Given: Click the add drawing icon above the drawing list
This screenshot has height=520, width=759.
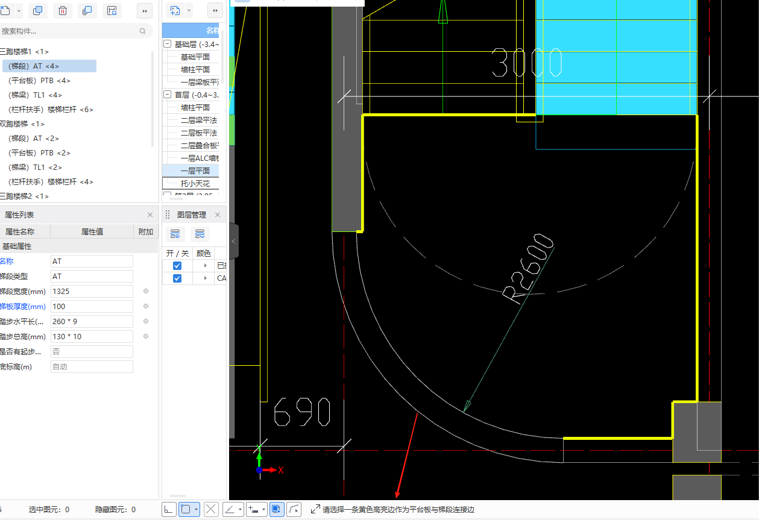Looking at the screenshot, I should (x=175, y=10).
